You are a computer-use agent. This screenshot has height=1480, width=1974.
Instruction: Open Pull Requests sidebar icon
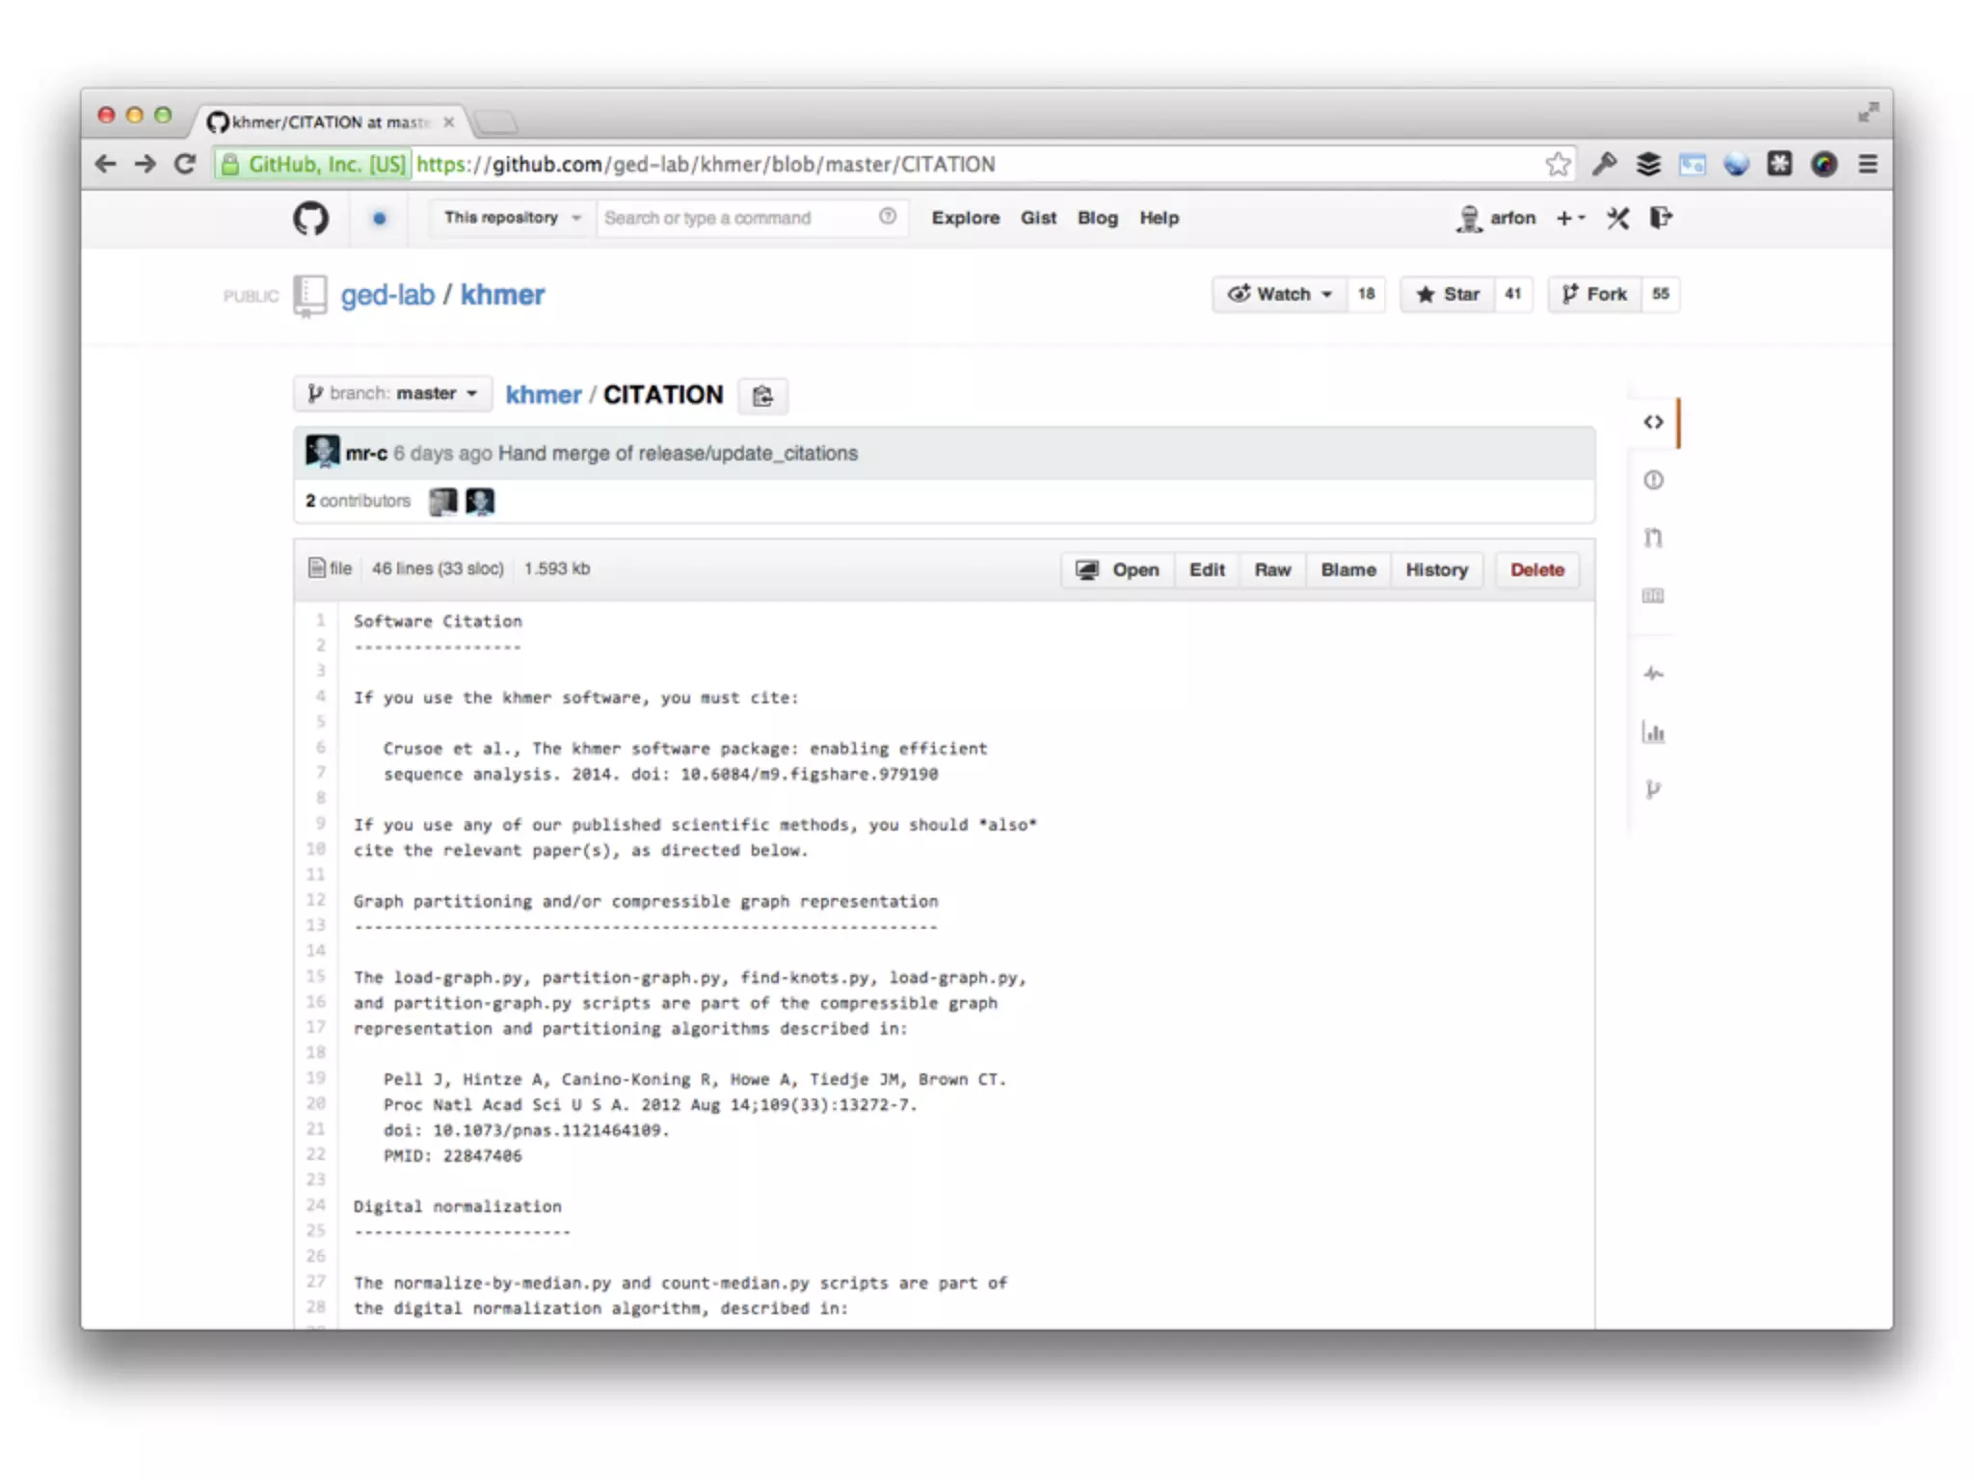tap(1653, 538)
